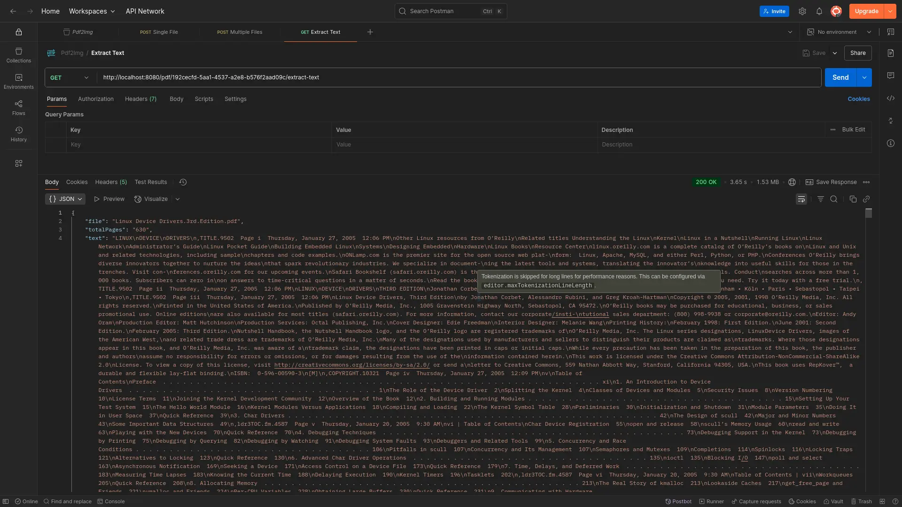Open the request Body tab
The width and height of the screenshot is (902, 507).
click(177, 99)
